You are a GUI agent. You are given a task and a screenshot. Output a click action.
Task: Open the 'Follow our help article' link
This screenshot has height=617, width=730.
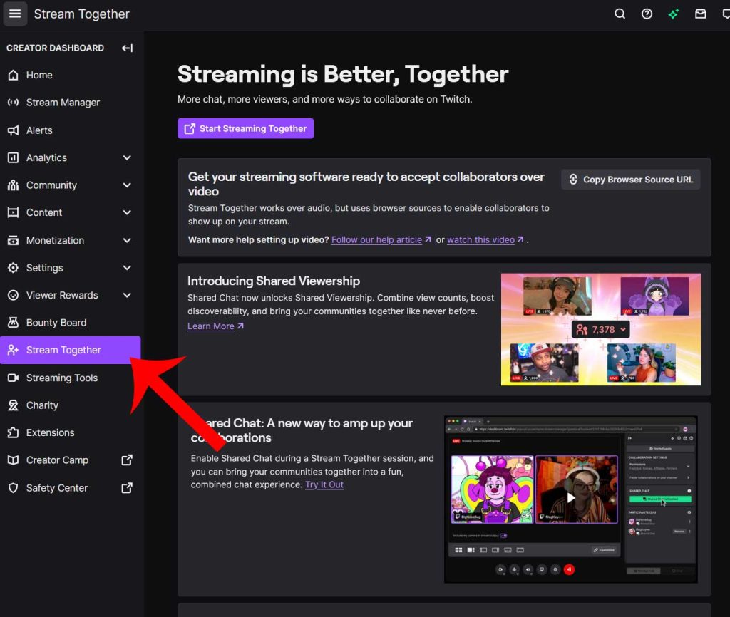click(x=377, y=239)
